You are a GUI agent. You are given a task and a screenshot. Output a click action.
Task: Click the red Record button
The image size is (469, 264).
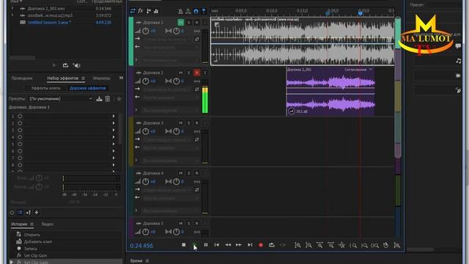261,245
